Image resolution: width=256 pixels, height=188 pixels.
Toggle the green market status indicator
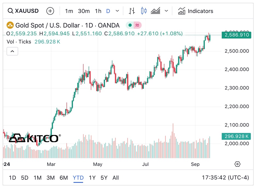[x=130, y=25]
